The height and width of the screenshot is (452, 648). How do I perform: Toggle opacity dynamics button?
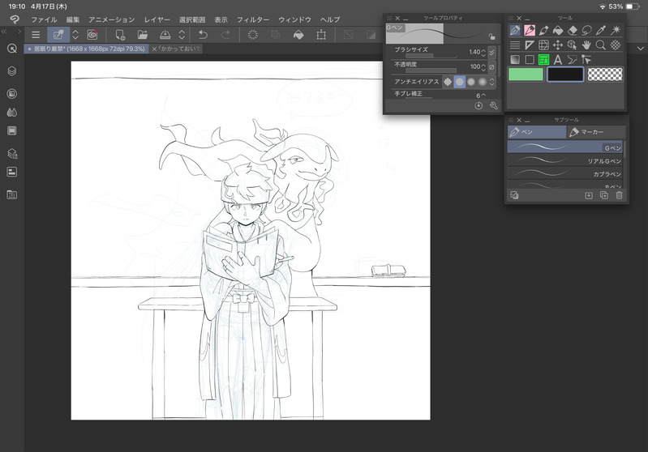tap(491, 67)
